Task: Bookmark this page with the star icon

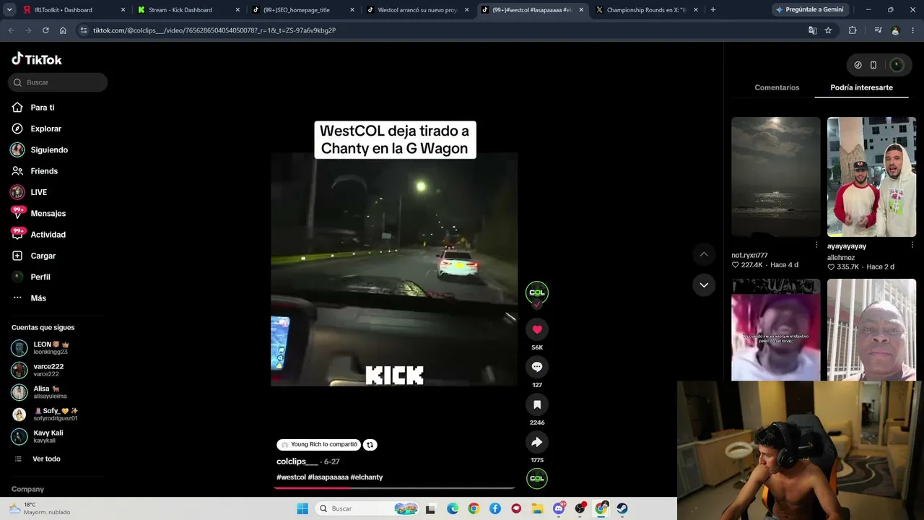Action: pyautogui.click(x=828, y=30)
